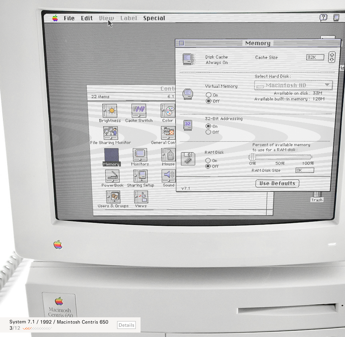Screen dimensions: 345x337
Task: Open the Label menu
Action: (129, 18)
